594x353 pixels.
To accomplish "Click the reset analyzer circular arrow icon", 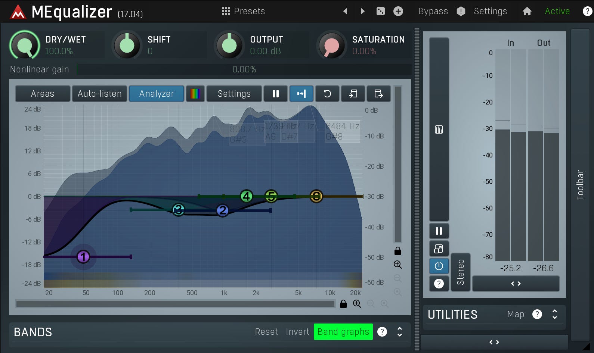I will point(327,94).
